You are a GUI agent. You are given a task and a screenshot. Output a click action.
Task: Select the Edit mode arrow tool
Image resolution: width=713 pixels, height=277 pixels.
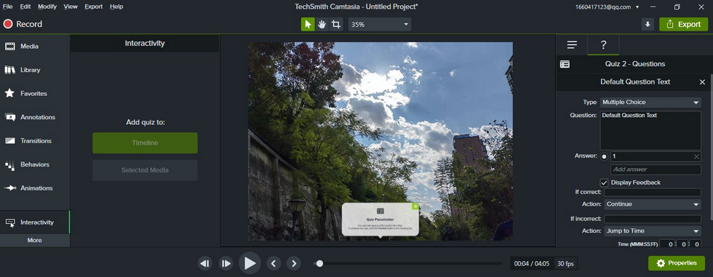point(308,25)
